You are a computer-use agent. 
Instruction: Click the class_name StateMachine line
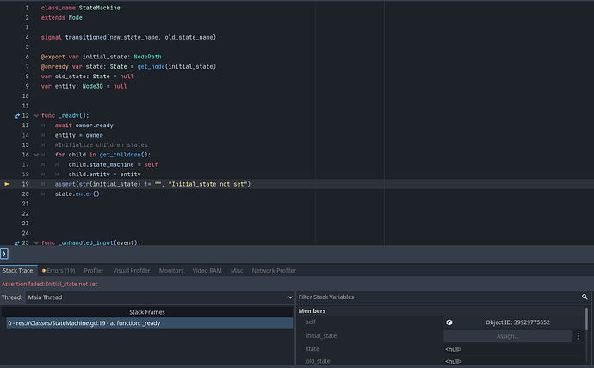coord(81,8)
